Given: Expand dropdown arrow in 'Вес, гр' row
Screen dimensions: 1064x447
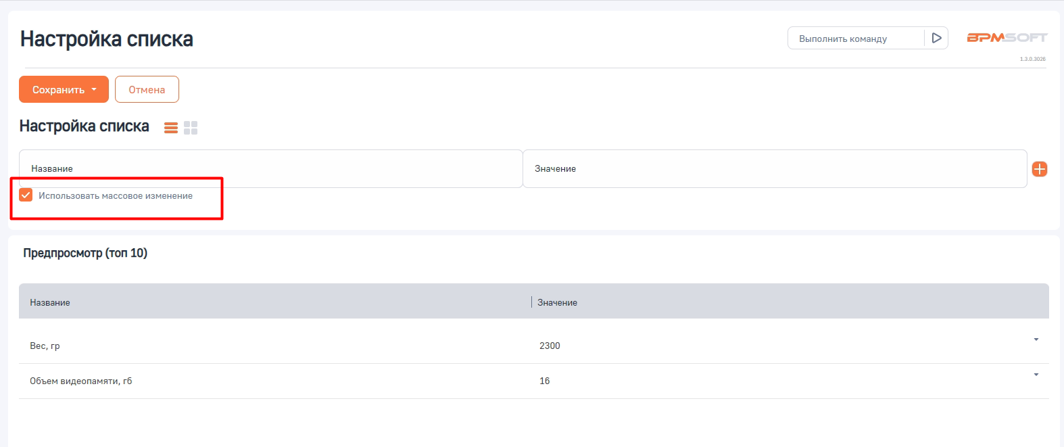Looking at the screenshot, I should point(1036,339).
